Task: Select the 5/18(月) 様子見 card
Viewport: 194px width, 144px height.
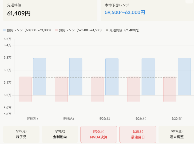Action: (x=21, y=134)
